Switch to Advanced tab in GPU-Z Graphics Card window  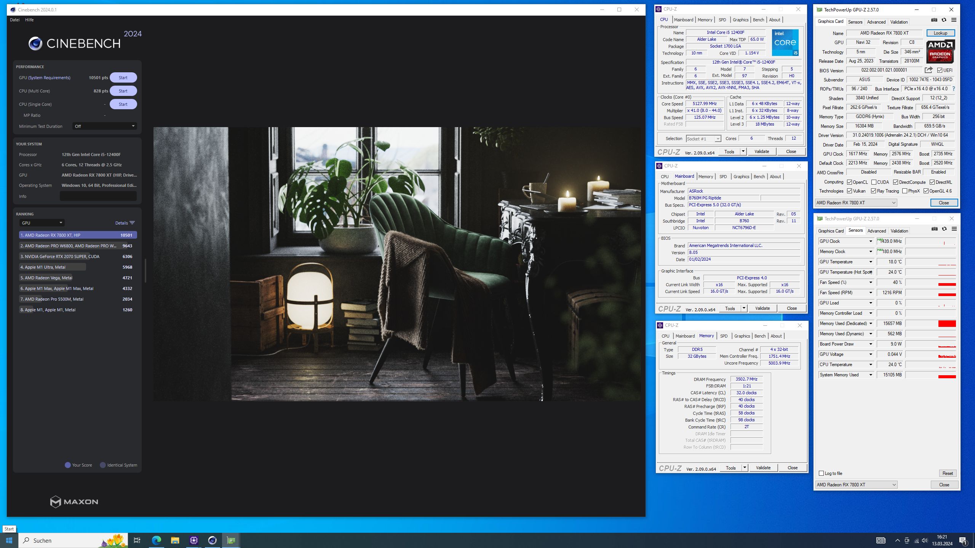(x=876, y=22)
